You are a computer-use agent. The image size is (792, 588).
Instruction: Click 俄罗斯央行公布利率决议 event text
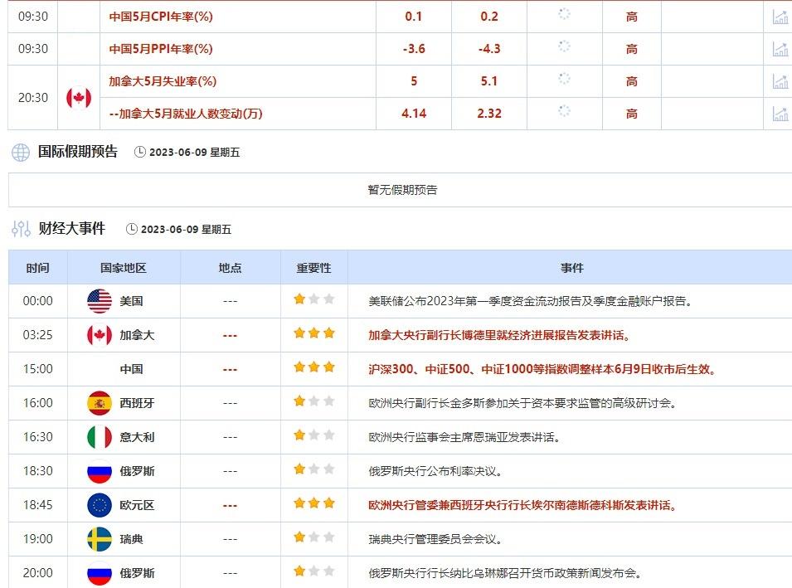pos(435,471)
